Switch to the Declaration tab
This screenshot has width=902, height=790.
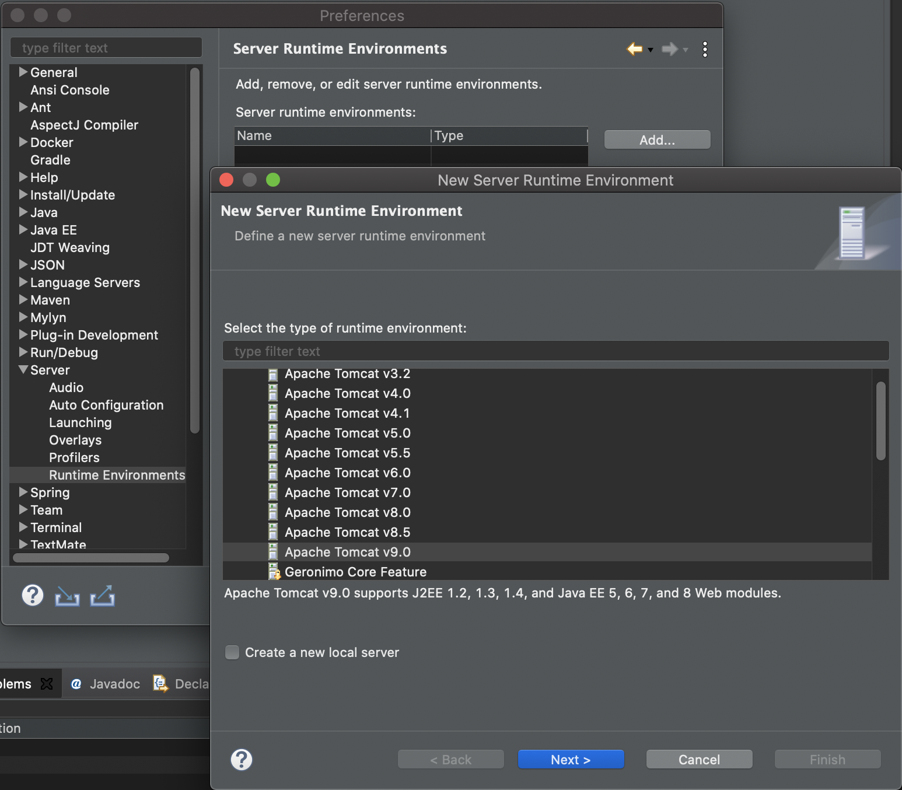pyautogui.click(x=180, y=684)
